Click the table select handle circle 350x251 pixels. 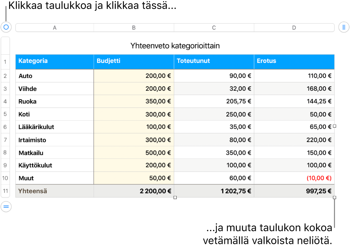[x=6, y=27]
